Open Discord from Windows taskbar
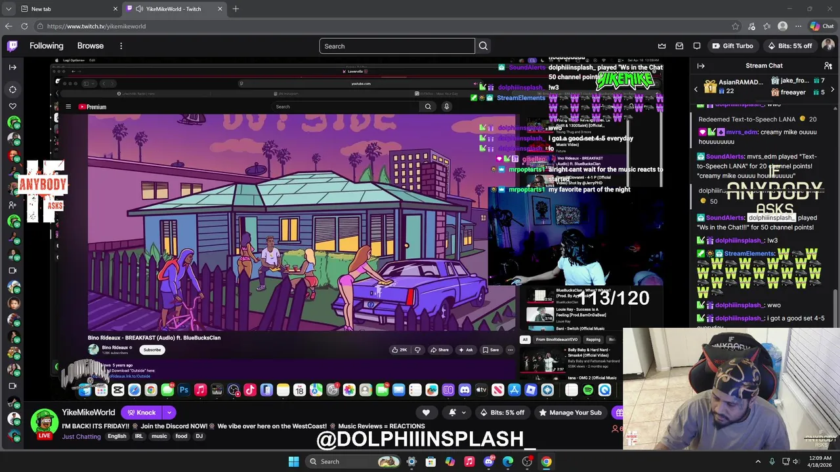 coord(488,462)
